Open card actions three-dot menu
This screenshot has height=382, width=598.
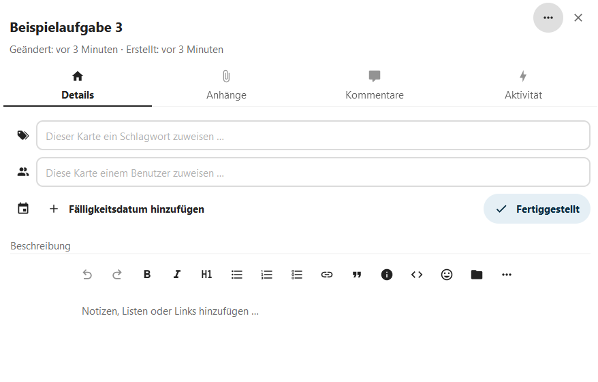tap(548, 18)
